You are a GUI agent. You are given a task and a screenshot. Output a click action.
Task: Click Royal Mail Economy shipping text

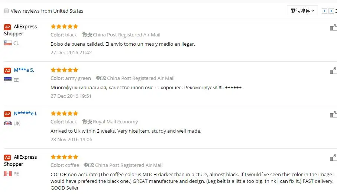coord(115,122)
